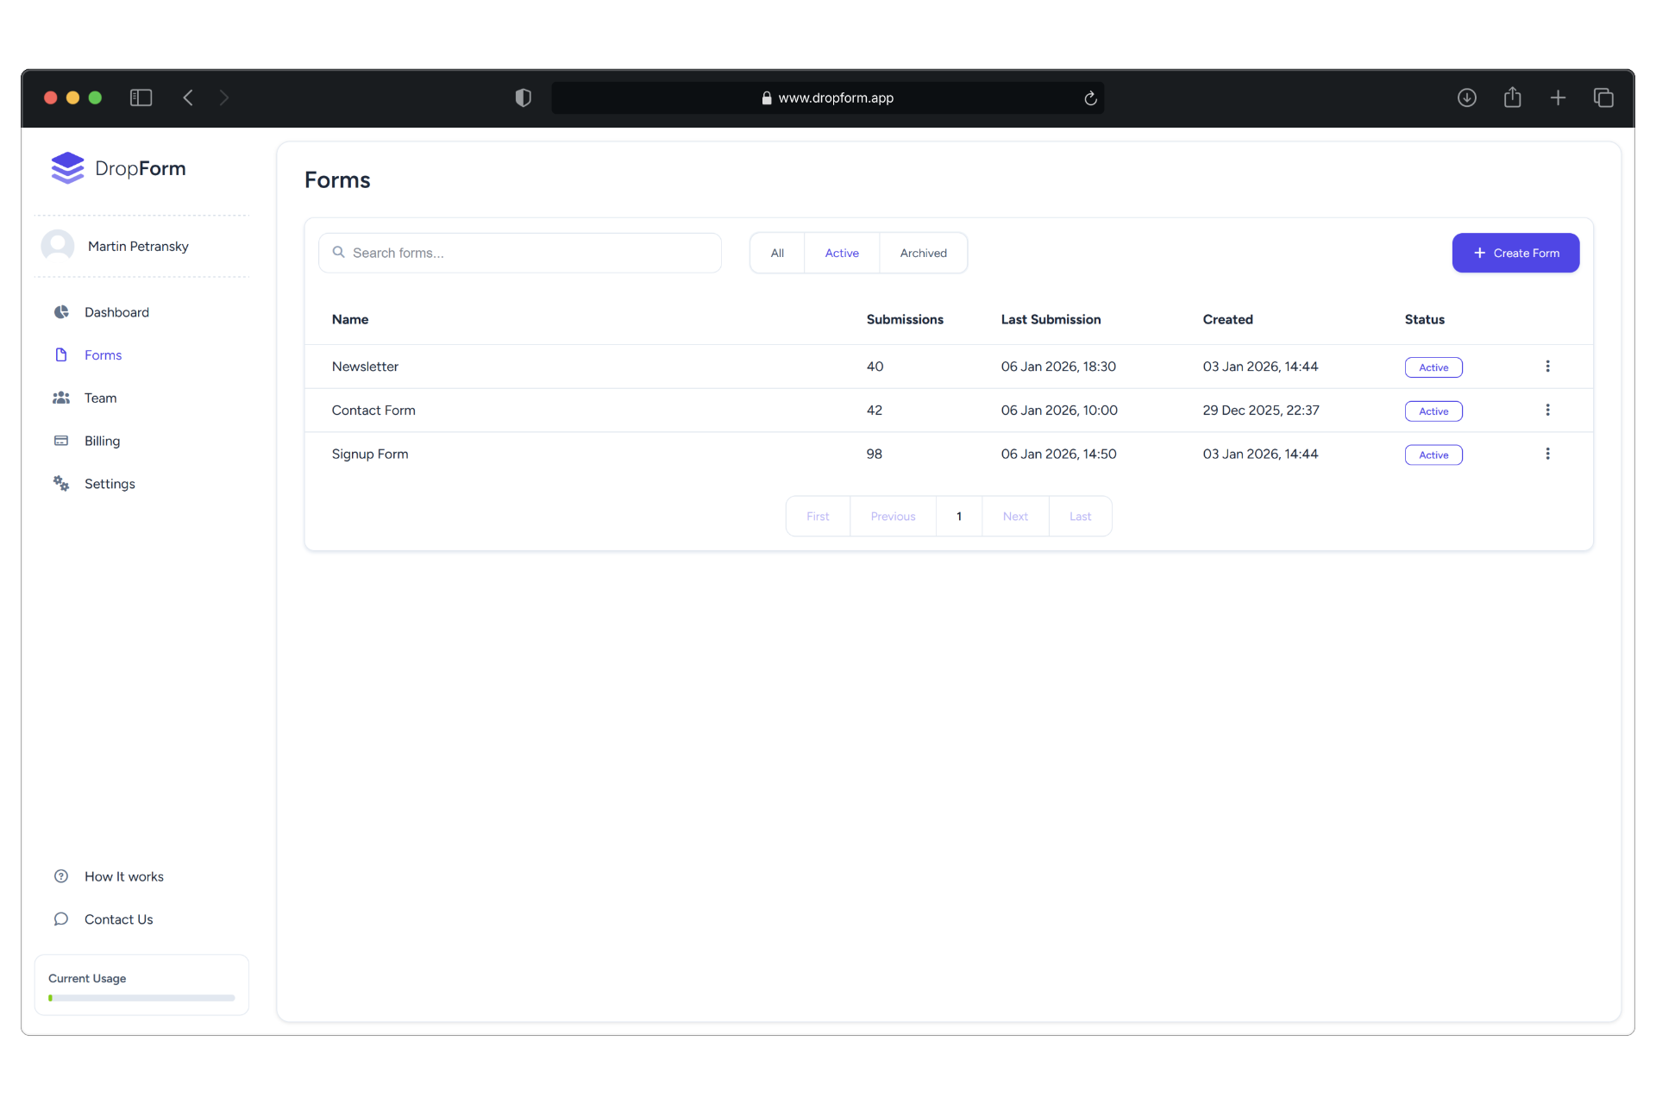The image size is (1656, 1104).
Task: Open Settings using the gear icon
Action: [x=61, y=483]
